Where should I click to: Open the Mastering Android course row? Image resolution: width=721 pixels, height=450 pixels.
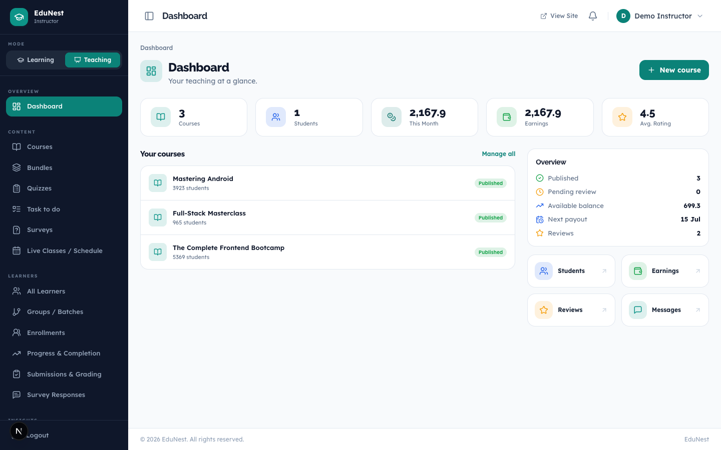[328, 183]
